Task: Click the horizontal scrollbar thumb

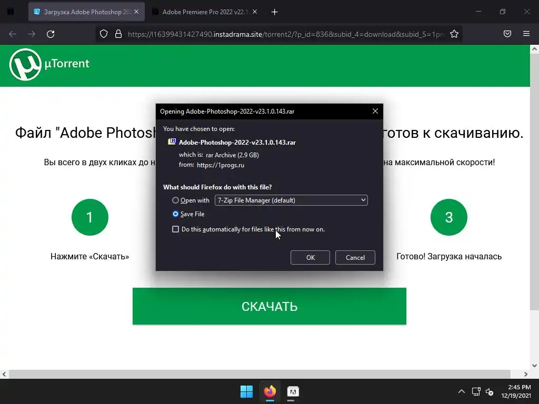Action: click(259, 374)
